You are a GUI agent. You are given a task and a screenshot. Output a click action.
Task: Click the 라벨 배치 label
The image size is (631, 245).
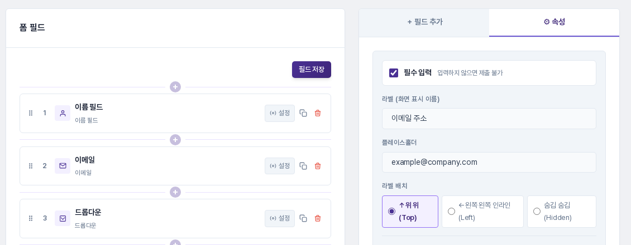pyautogui.click(x=395, y=186)
